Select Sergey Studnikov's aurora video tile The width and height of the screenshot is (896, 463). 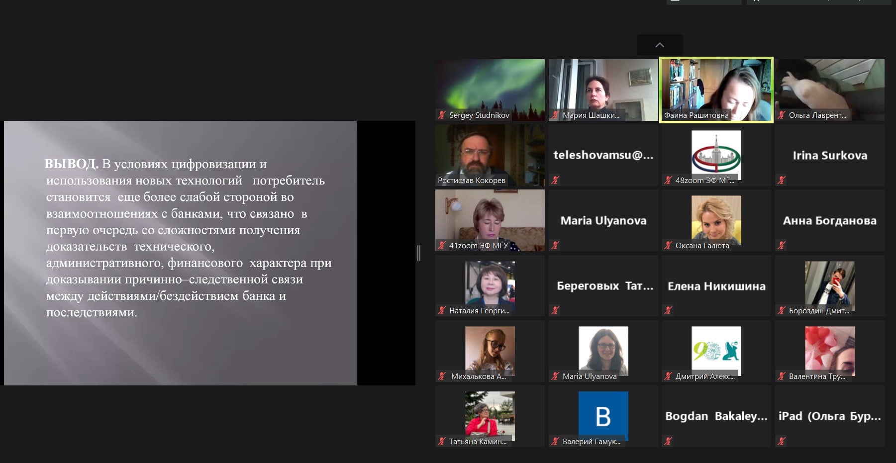490,90
